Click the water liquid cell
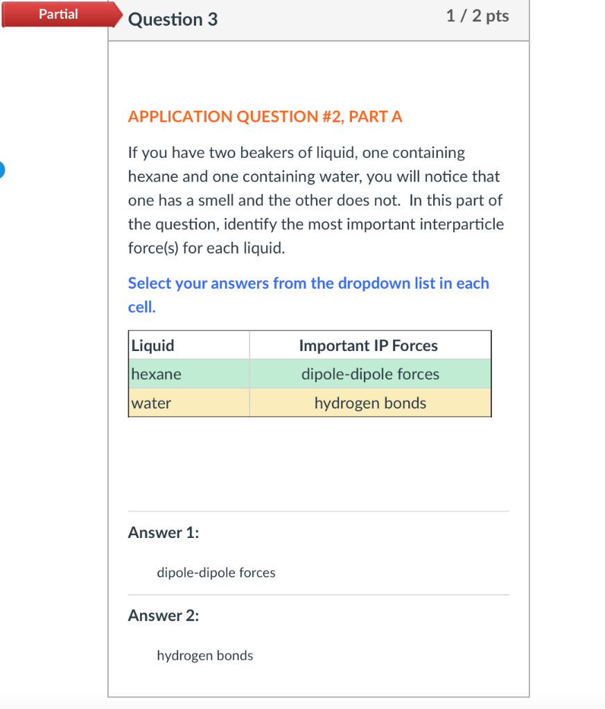The height and width of the screenshot is (709, 605). pos(189,403)
